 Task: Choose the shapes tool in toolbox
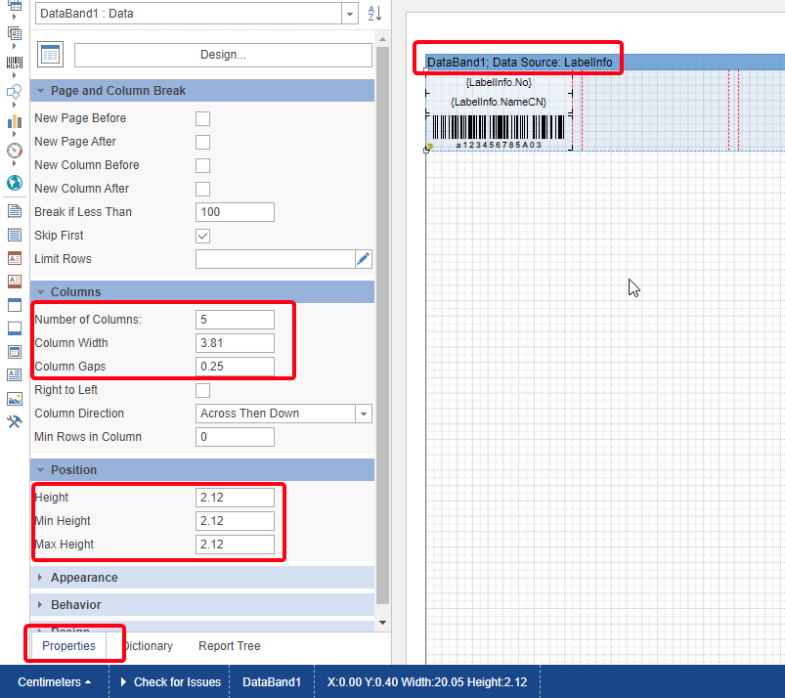[14, 92]
